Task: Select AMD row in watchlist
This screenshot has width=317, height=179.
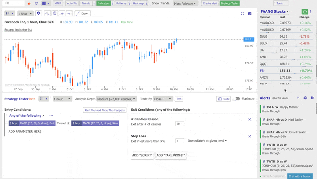Action: (286, 57)
